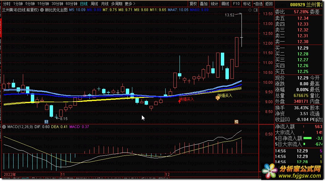This screenshot has height=181, width=326.
Task: Click the 买三 12.27 order row
Action: click(299, 60)
